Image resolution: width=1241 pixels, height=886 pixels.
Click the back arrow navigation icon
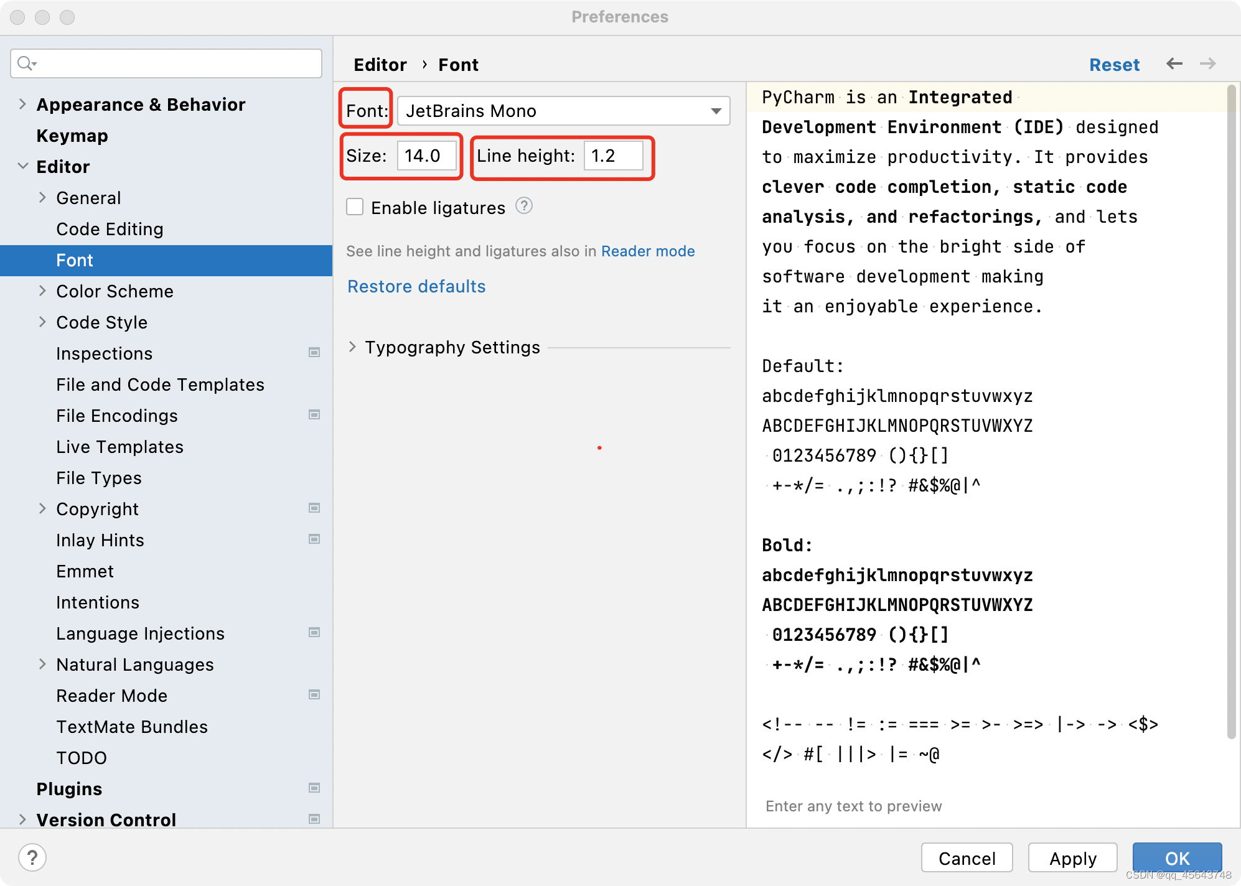[1174, 63]
